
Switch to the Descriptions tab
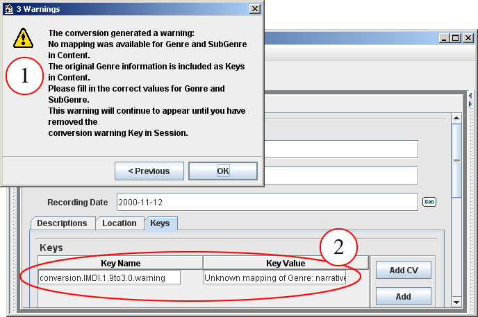(x=63, y=223)
